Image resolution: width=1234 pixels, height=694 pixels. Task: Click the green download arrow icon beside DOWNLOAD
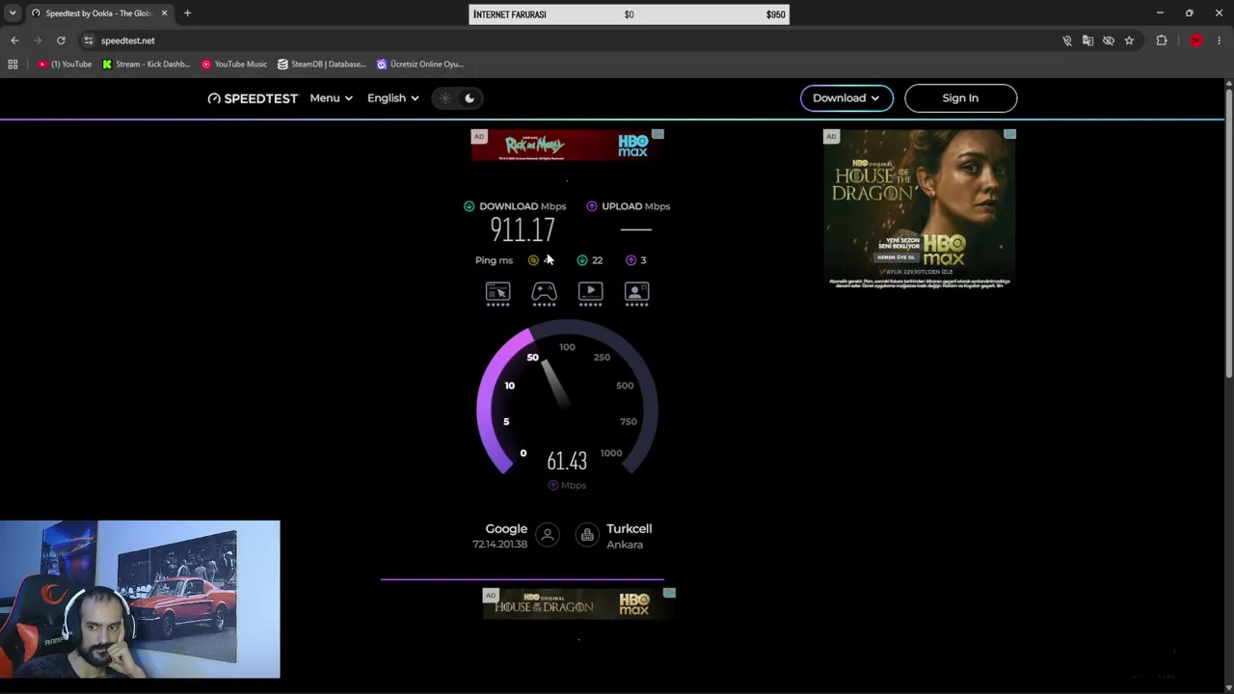pos(469,206)
